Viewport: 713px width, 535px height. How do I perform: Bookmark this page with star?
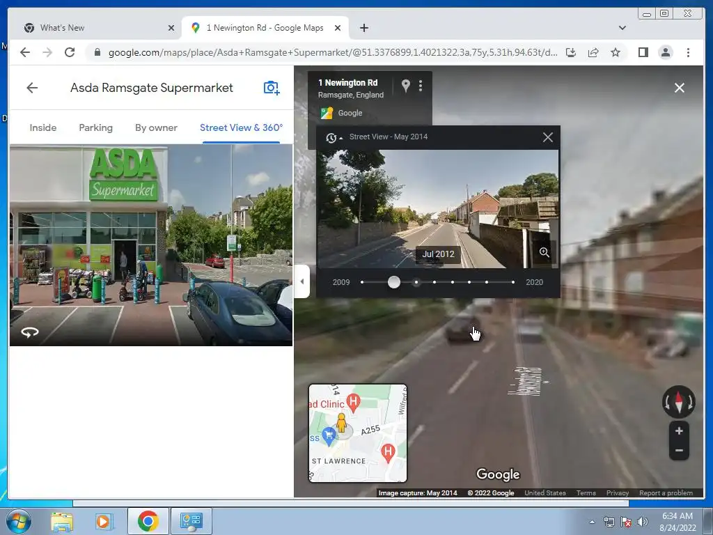click(x=616, y=52)
